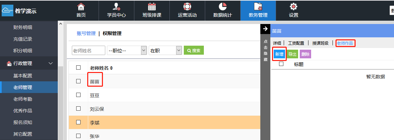This screenshot has height=140, width=394.
Task: Collapse the 行政管理 sidebar section
Action: tap(51, 63)
